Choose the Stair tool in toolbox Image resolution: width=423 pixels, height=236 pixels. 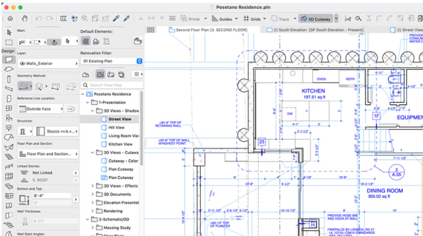9,157
